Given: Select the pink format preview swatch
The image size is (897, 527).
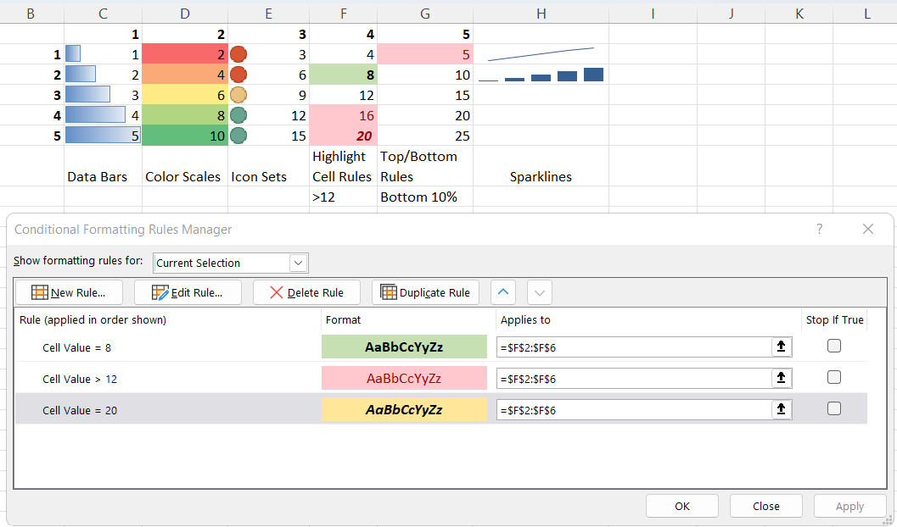Looking at the screenshot, I should pos(404,378).
